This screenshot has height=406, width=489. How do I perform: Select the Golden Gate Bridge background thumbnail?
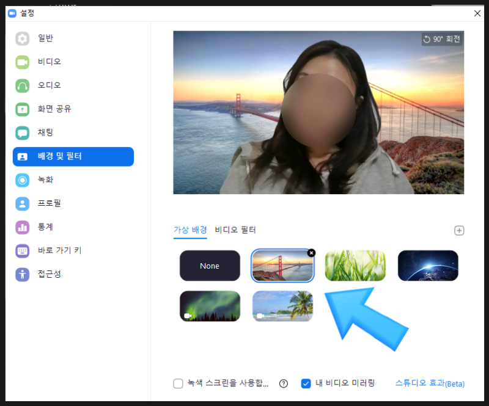[x=282, y=266]
